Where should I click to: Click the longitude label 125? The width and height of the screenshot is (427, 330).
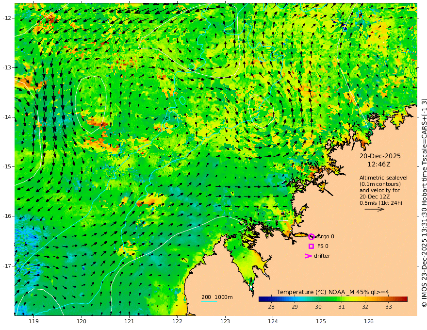(x=321, y=321)
